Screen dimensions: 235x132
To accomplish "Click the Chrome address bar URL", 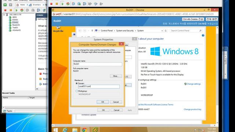I will [134, 14].
